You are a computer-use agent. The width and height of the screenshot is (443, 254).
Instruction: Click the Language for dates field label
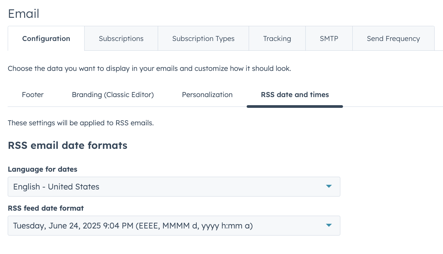click(43, 169)
